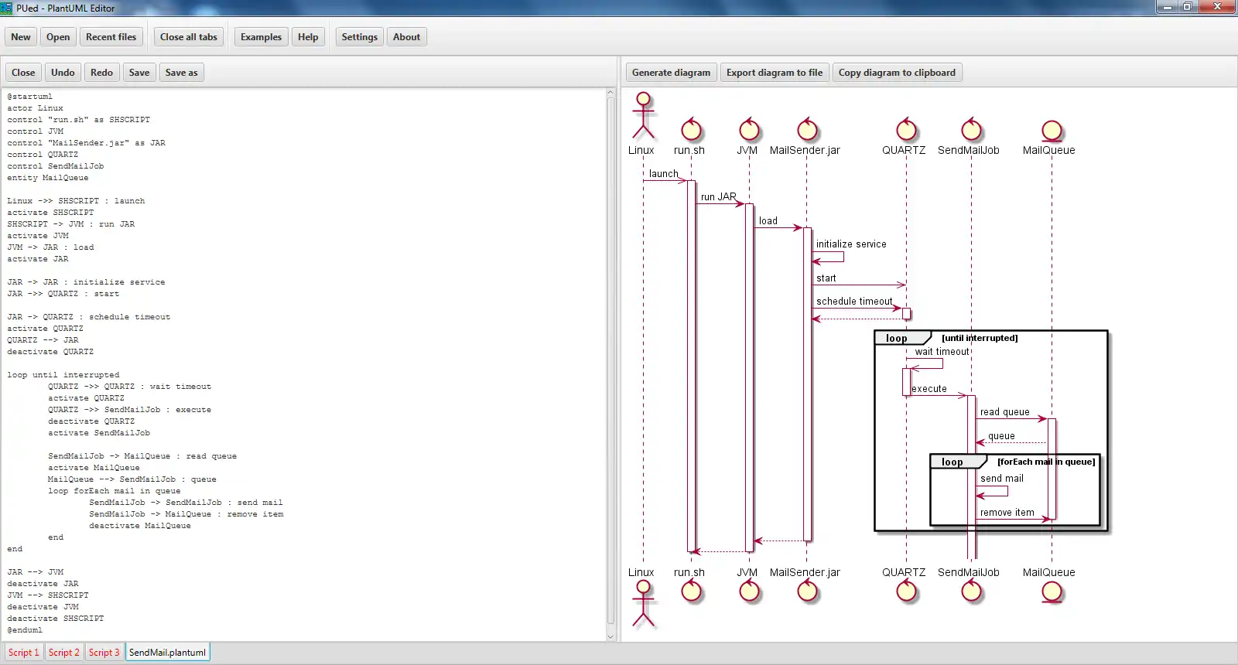Show the Recent files list

[x=111, y=37]
